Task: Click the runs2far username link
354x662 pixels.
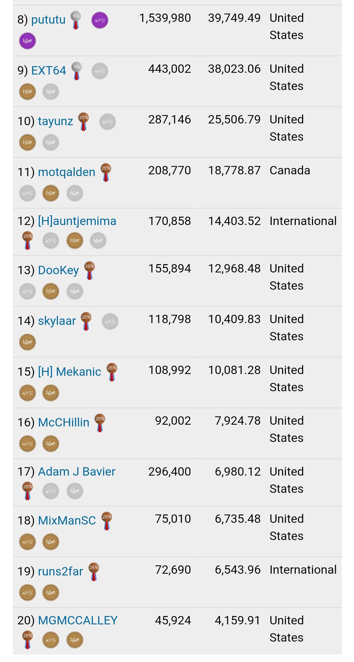Action: point(60,572)
